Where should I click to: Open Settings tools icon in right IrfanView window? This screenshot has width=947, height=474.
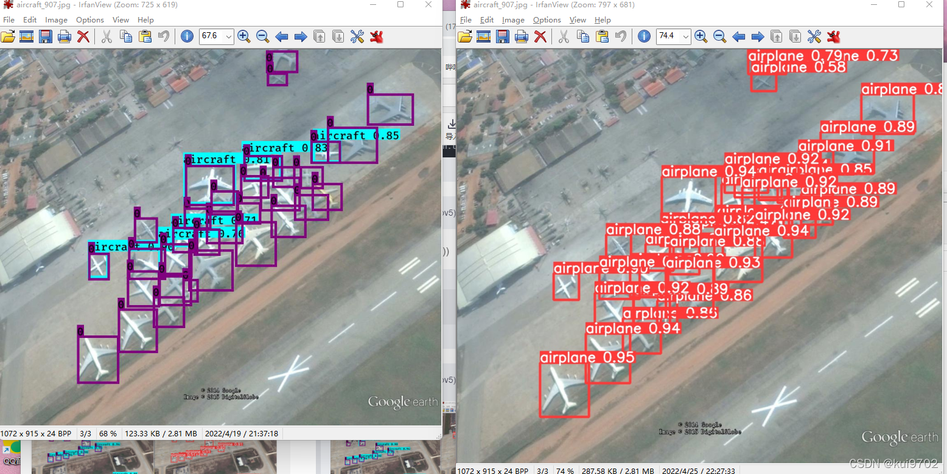click(814, 36)
